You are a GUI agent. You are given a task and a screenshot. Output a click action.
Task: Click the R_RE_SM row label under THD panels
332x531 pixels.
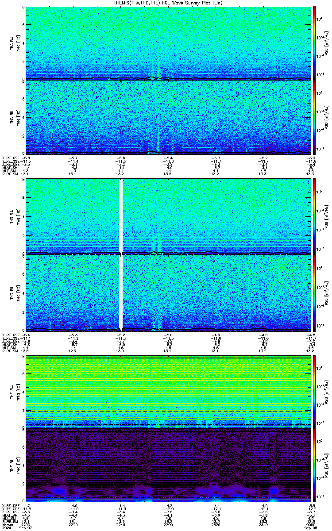pyautogui.click(x=9, y=351)
